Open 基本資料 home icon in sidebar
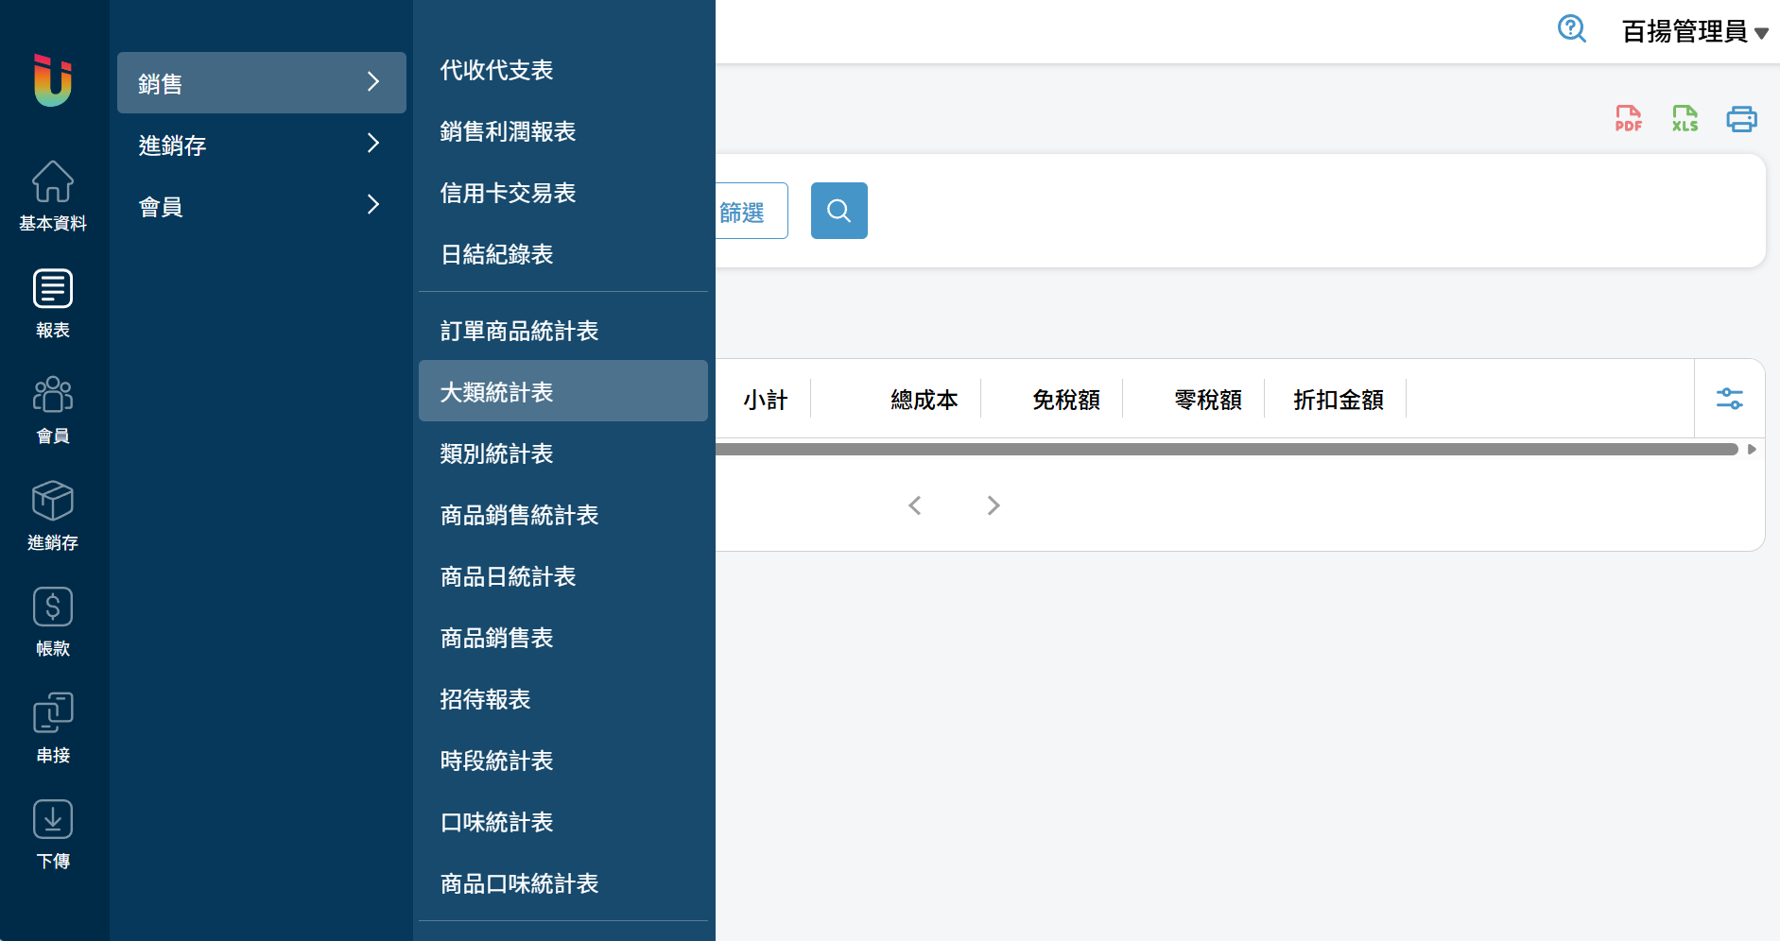The width and height of the screenshot is (1780, 941). pyautogui.click(x=53, y=196)
